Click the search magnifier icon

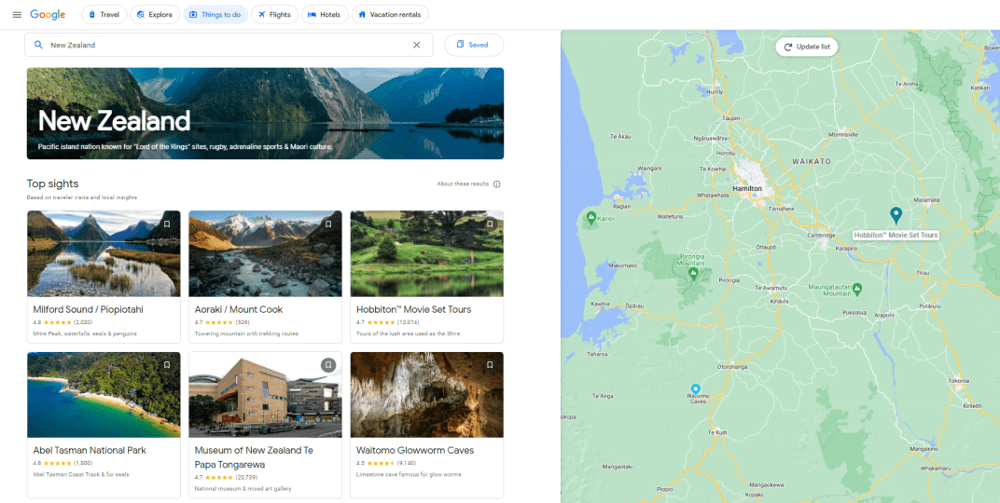[38, 46]
